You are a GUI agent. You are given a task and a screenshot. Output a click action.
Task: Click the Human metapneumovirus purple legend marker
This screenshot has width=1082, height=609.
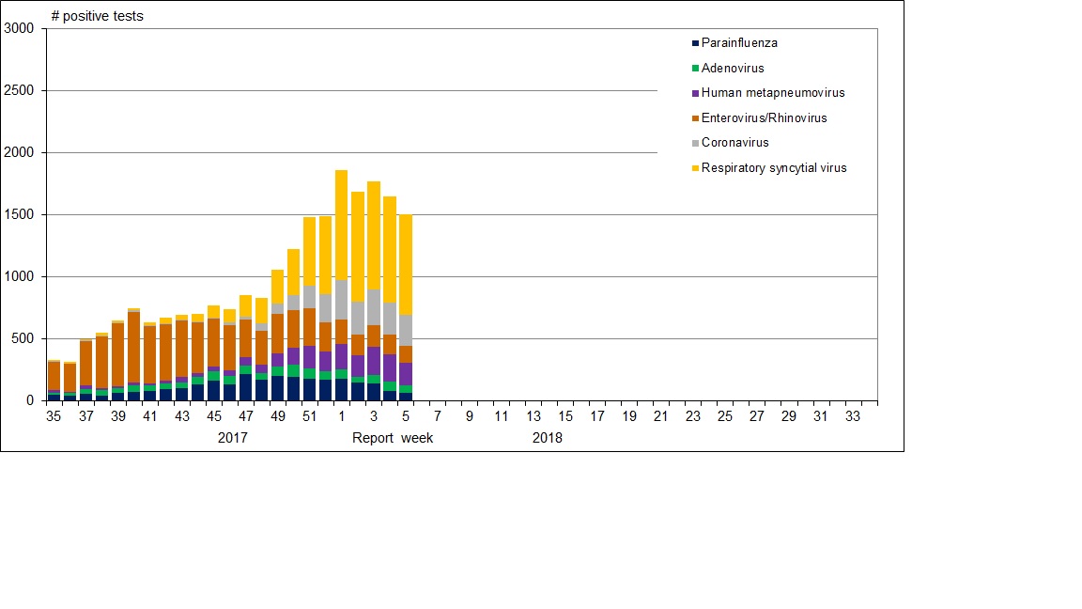695,93
